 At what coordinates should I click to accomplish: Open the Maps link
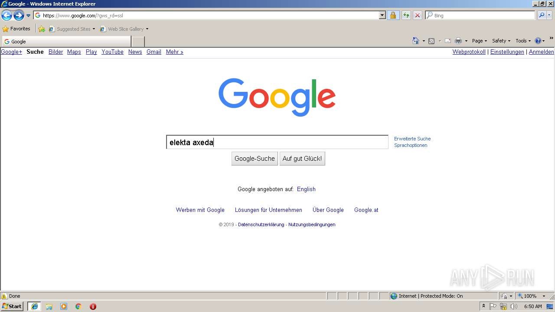click(74, 52)
